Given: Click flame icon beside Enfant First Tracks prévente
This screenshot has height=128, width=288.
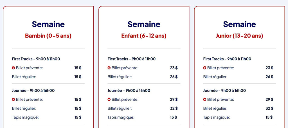Looking at the screenshot, I should coord(109,68).
